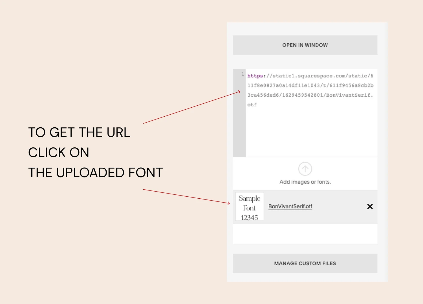
Task: Click the OPEN IN WINDOW button
Action: pos(305,45)
